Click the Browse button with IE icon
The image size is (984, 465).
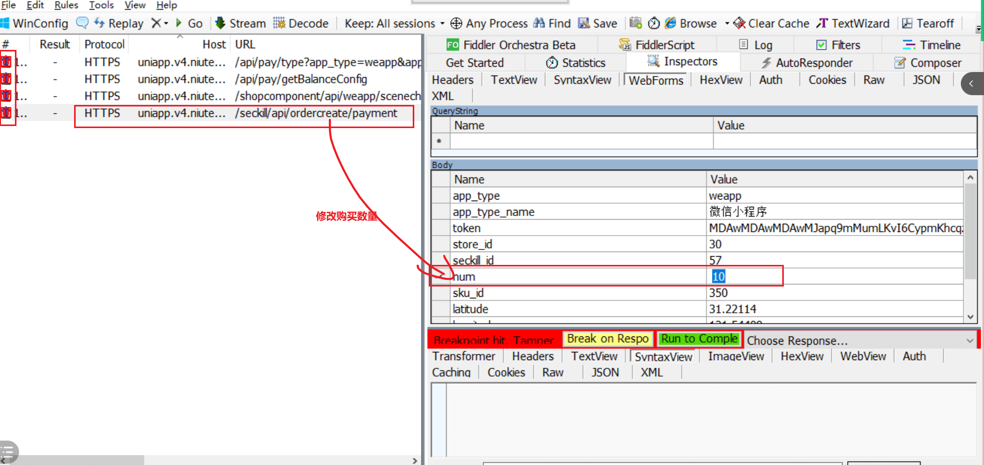pos(691,24)
